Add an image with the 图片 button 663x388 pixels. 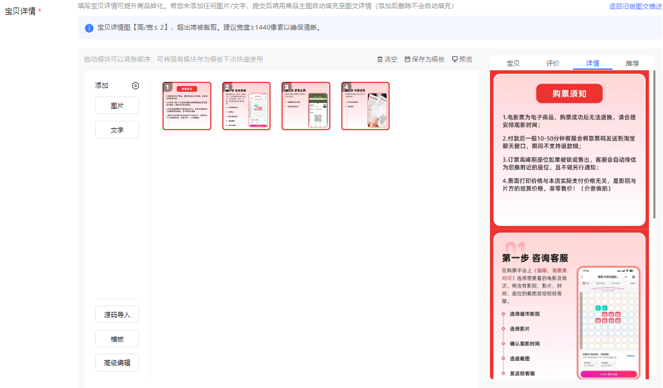117,105
